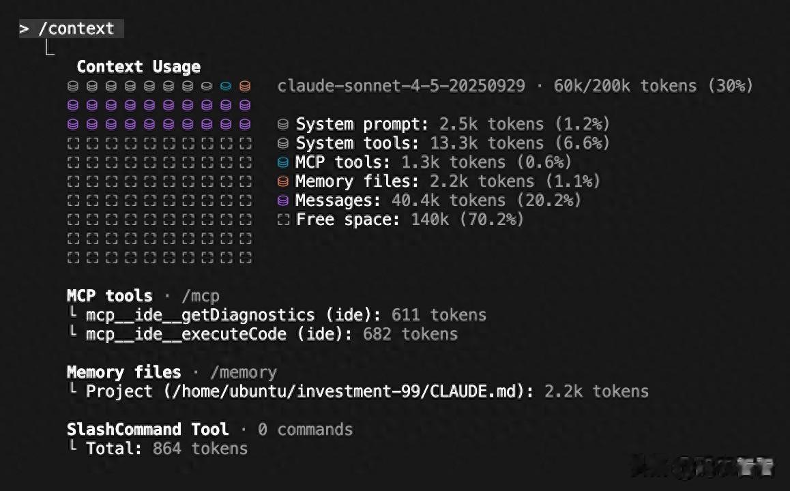Click the Context Usage heading
This screenshot has width=790, height=491.
click(138, 67)
